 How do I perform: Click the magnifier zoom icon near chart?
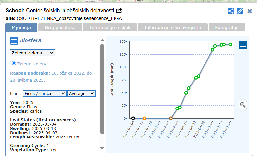click(243, 105)
